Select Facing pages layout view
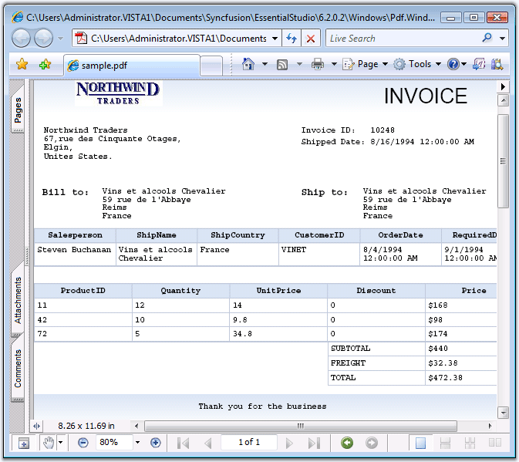The height and width of the screenshot is (462, 519). coord(495,443)
